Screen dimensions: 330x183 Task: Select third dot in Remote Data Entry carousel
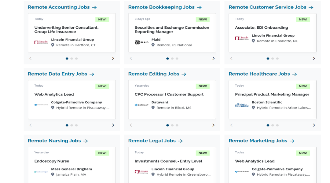(76, 125)
